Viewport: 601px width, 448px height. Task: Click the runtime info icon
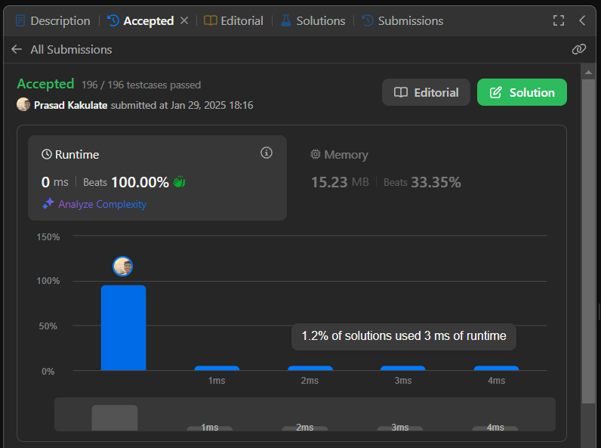267,153
